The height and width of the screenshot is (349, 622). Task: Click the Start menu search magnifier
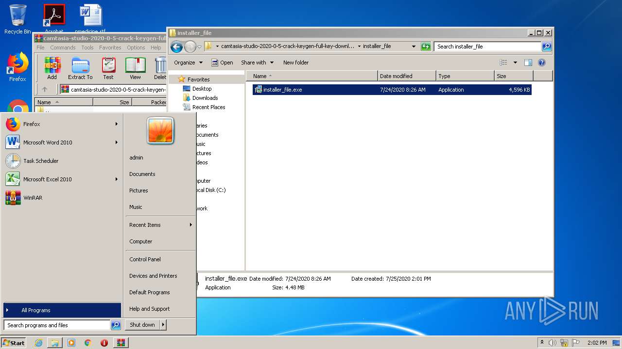tap(116, 325)
